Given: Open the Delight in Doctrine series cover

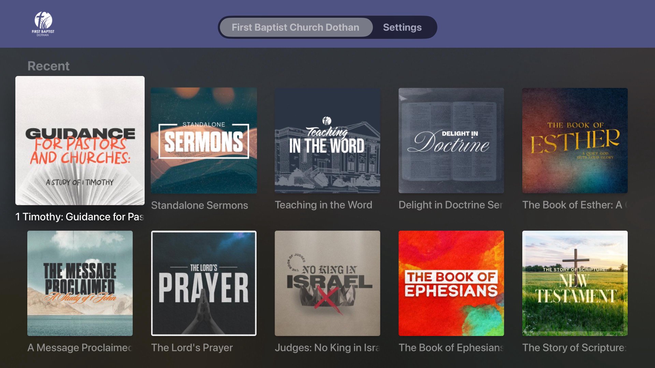Looking at the screenshot, I should pyautogui.click(x=451, y=140).
